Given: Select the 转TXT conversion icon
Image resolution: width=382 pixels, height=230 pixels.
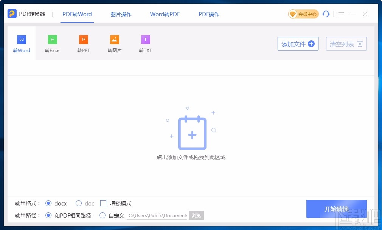Looking at the screenshot, I should 145,39.
